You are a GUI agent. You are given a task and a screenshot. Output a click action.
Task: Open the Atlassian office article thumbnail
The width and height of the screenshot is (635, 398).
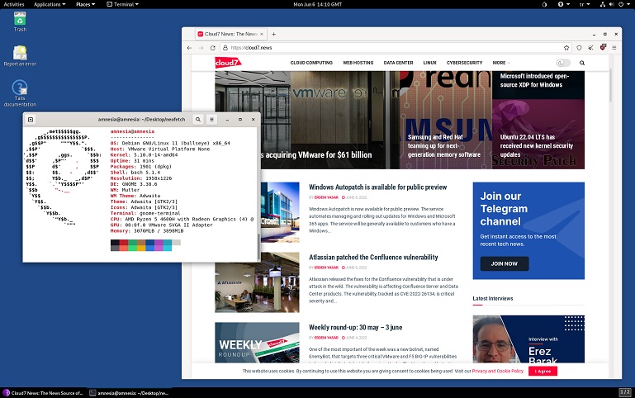[257, 282]
